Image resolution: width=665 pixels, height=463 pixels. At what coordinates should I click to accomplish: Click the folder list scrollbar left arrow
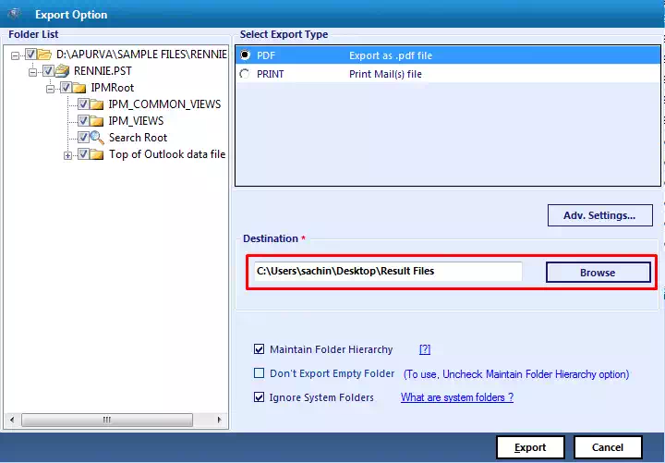tap(12, 420)
